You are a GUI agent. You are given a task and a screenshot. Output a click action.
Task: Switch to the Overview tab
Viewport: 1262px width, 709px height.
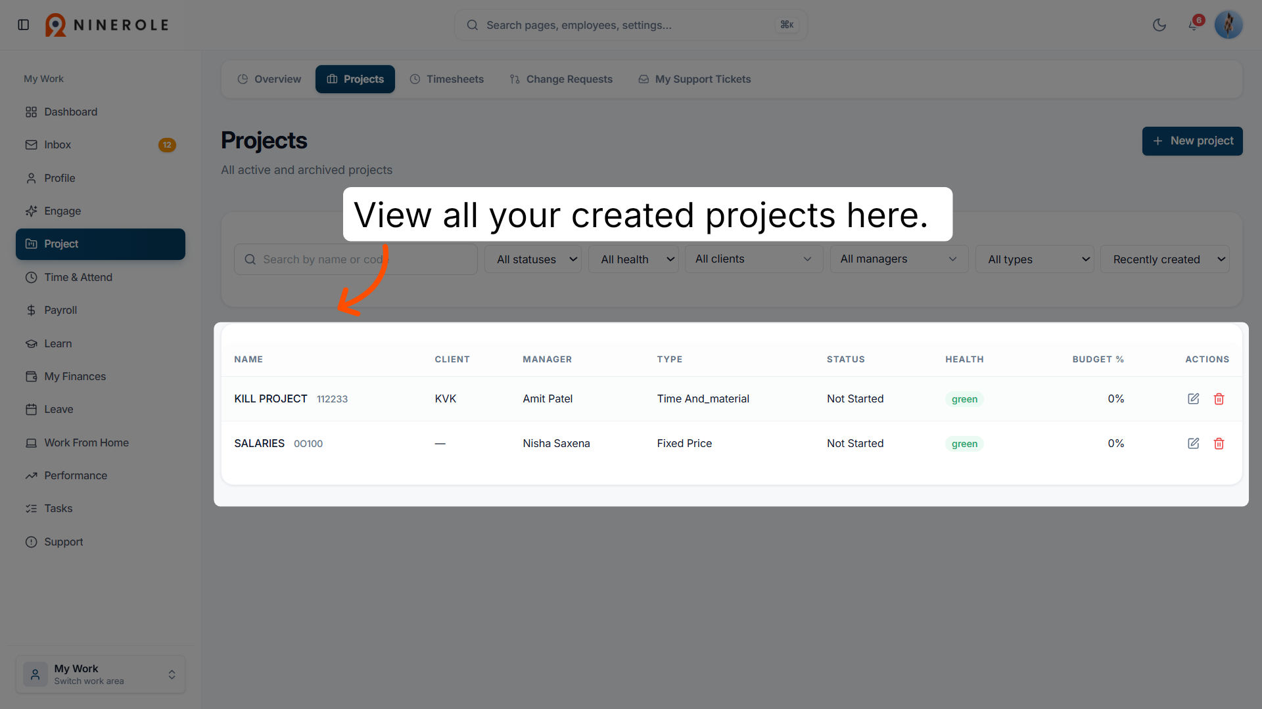(269, 79)
